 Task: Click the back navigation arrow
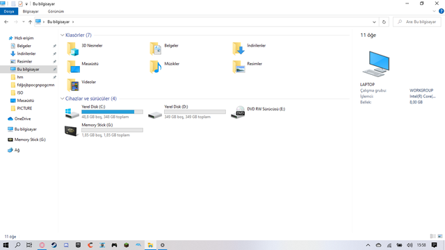6,22
